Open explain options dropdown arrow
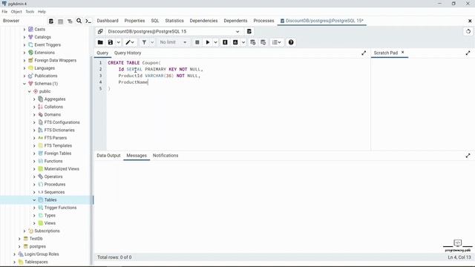This screenshot has height=267, width=475. tap(243, 42)
